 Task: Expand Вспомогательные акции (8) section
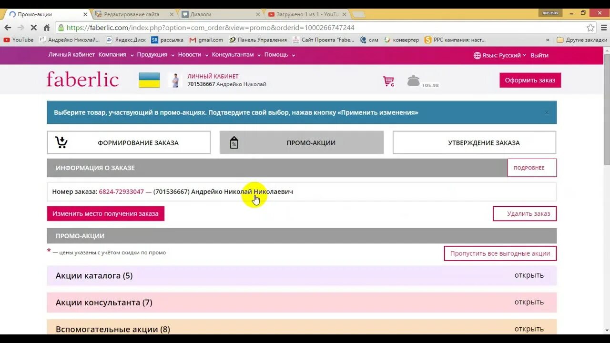click(302, 328)
